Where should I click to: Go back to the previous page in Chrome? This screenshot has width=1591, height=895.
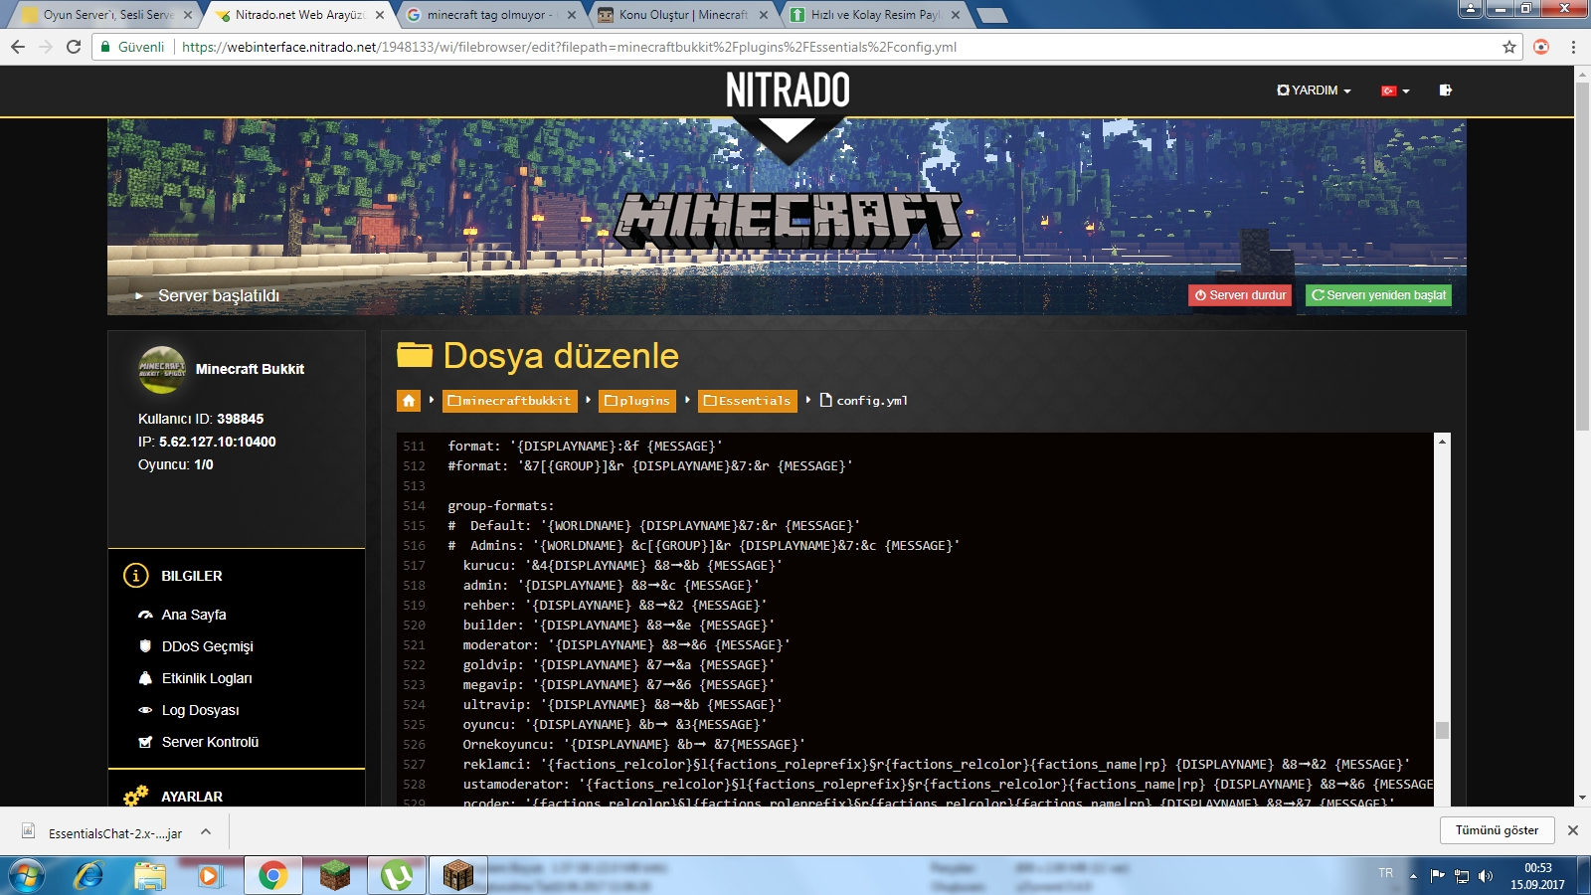17,47
